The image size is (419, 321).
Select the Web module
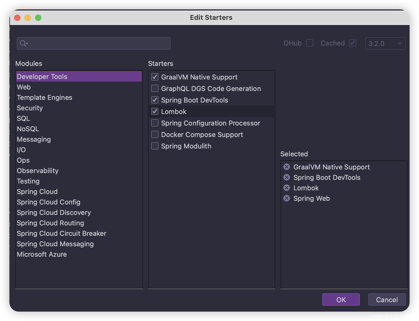click(x=79, y=87)
